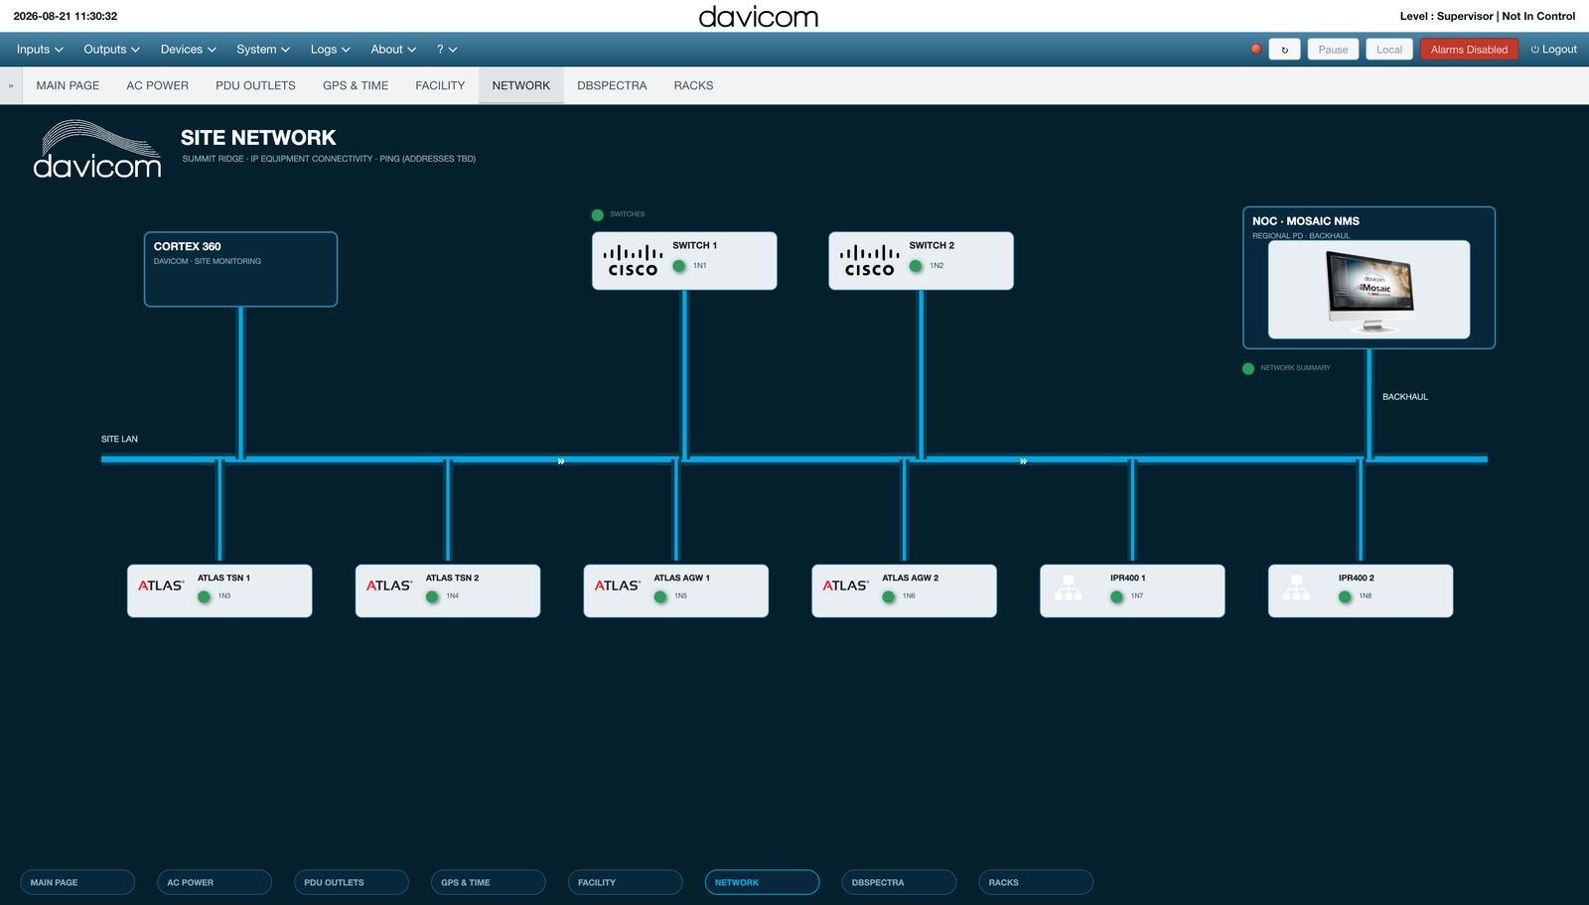
Task: Open the Outputs dropdown menu
Action: (112, 50)
